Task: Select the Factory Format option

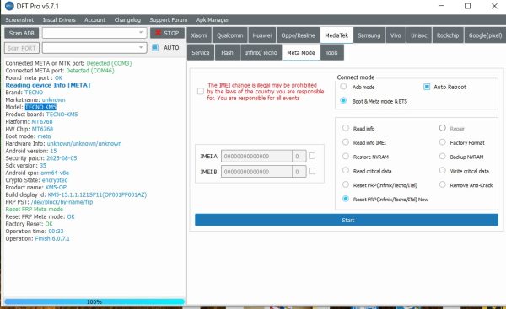Action: click(443, 142)
